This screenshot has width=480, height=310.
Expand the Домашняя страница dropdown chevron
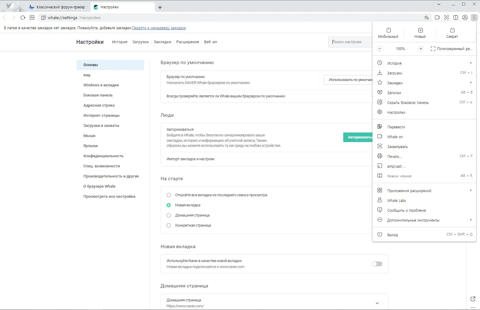(377, 303)
